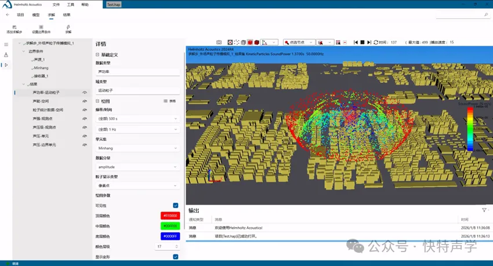Step to the next animation frame

point(369,42)
